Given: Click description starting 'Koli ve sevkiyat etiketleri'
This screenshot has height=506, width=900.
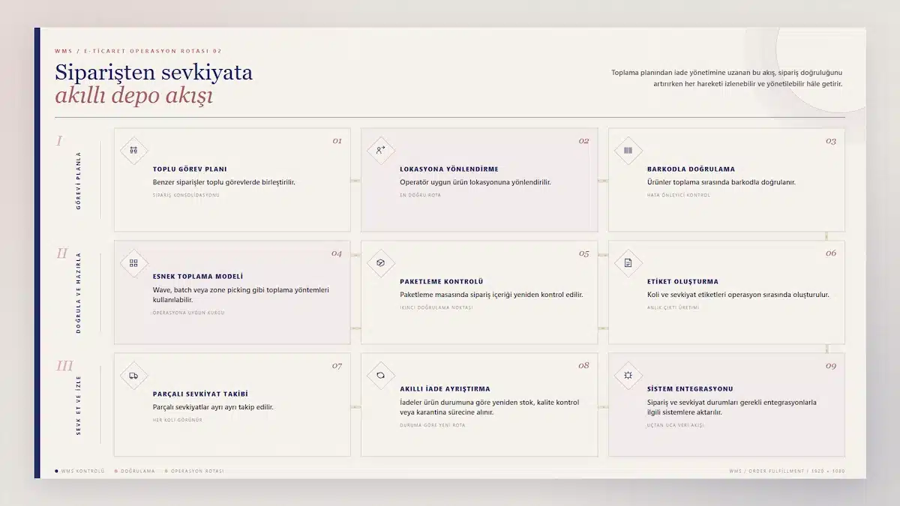Looking at the screenshot, I should click(x=738, y=295).
